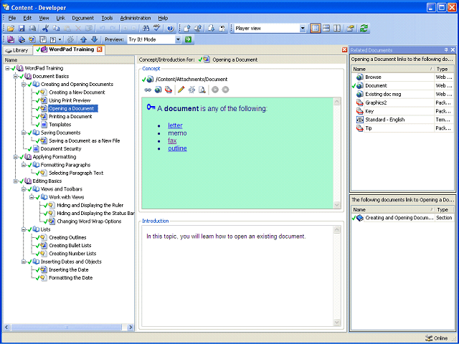This screenshot has height=344, width=459.
Task: Open the Administration menu
Action: click(136, 18)
